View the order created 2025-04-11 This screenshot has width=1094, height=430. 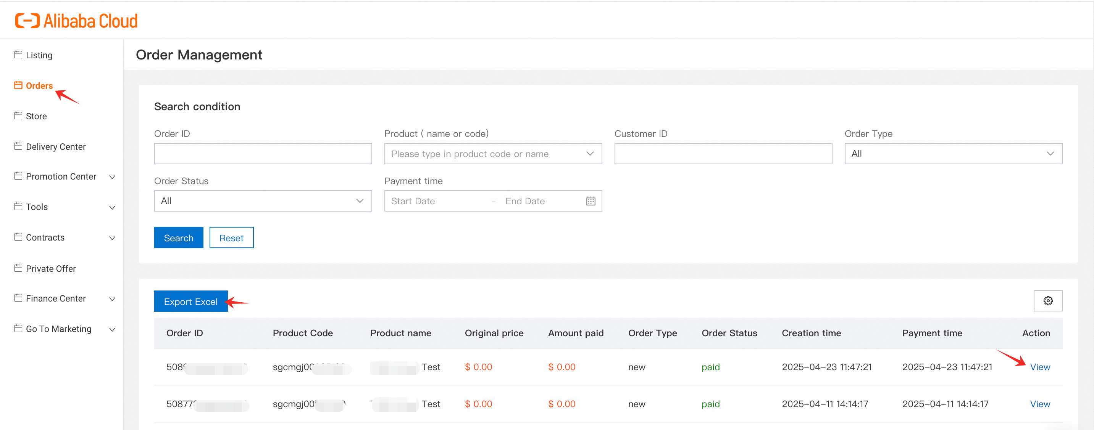tap(1040, 404)
